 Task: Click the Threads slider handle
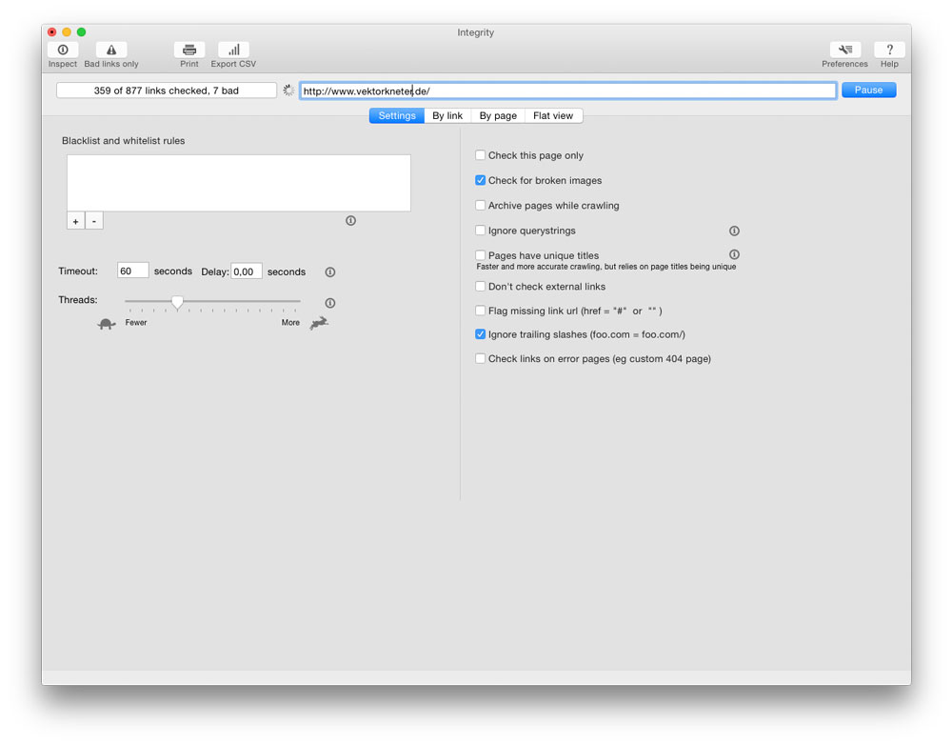177,303
